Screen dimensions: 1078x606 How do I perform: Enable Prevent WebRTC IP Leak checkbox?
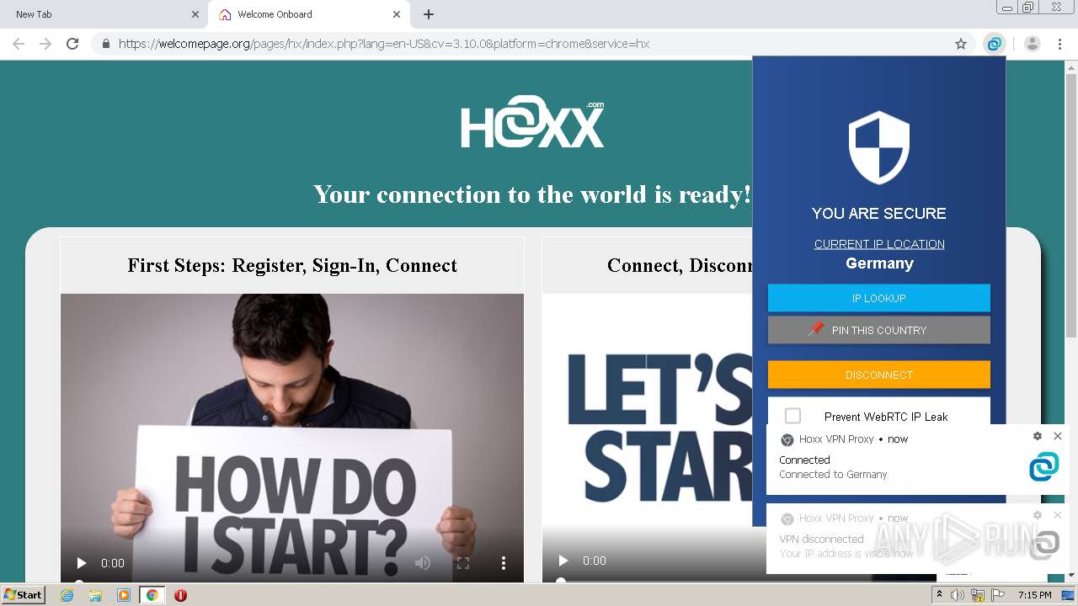click(792, 416)
